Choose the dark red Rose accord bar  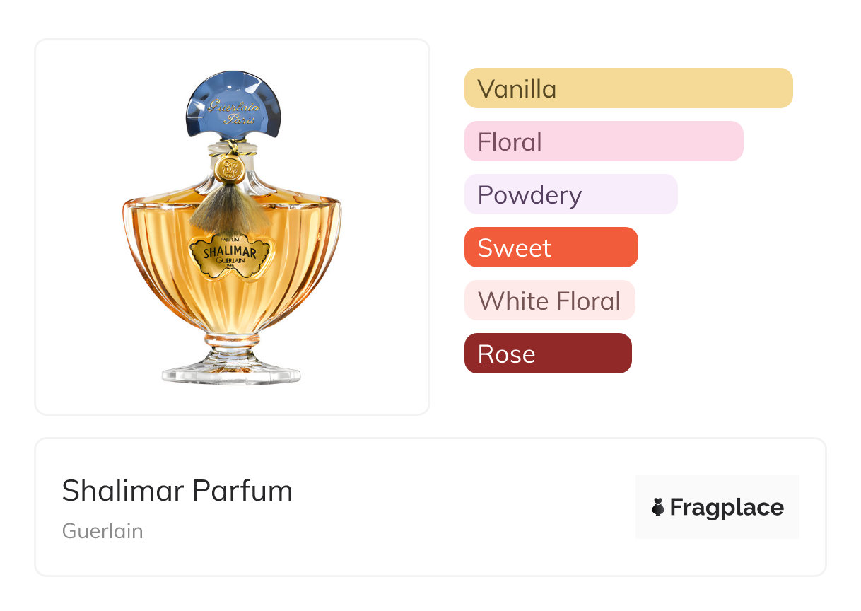[547, 354]
